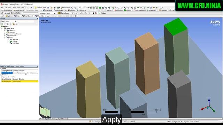Open the Tools menu
The width and height of the screenshot is (223, 125).
[18, 8]
